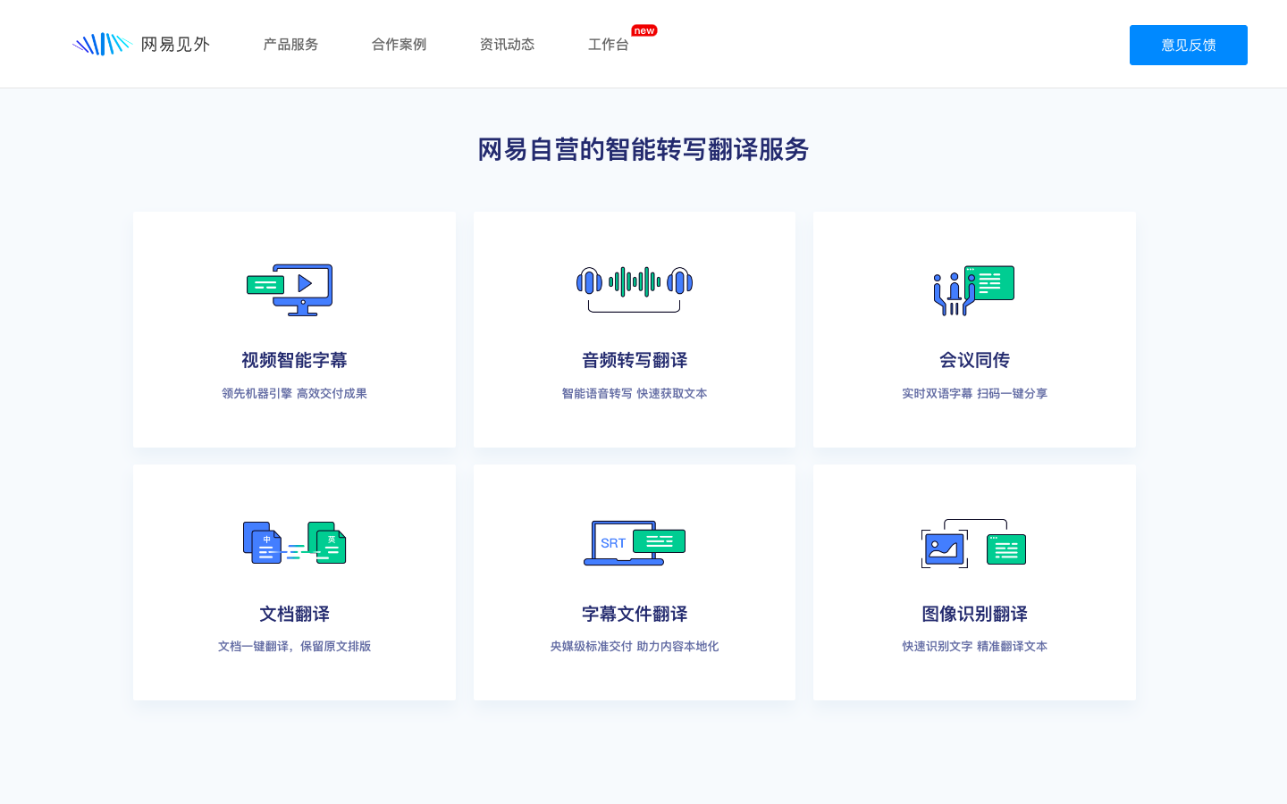1287x804 pixels.
Task: Click the 音频转写翻译 card
Action: click(x=635, y=329)
